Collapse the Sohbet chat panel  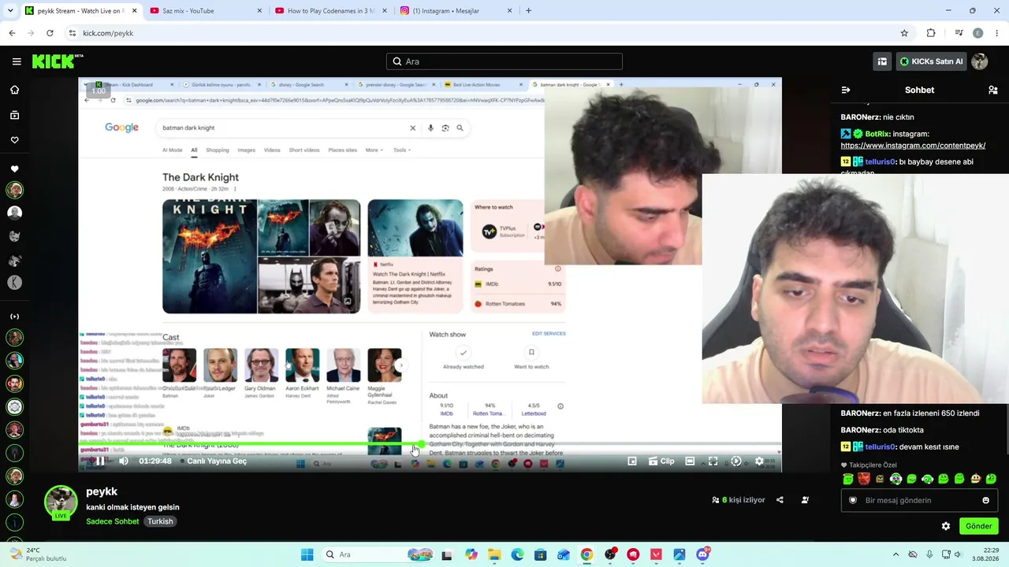pyautogui.click(x=846, y=90)
